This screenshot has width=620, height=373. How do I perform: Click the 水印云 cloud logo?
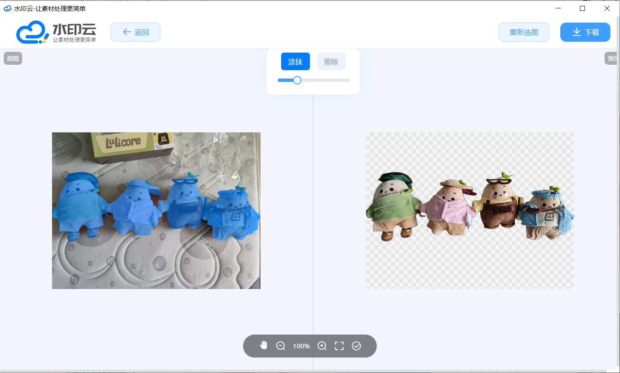56,32
